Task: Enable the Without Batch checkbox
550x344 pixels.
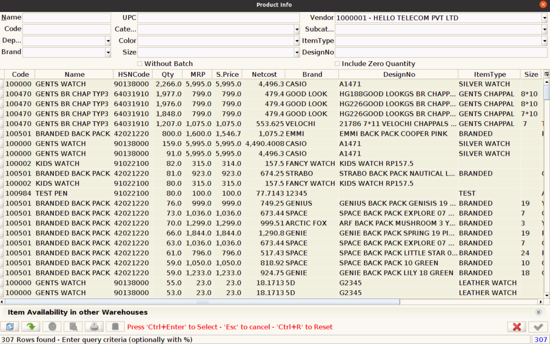Action: coord(140,63)
